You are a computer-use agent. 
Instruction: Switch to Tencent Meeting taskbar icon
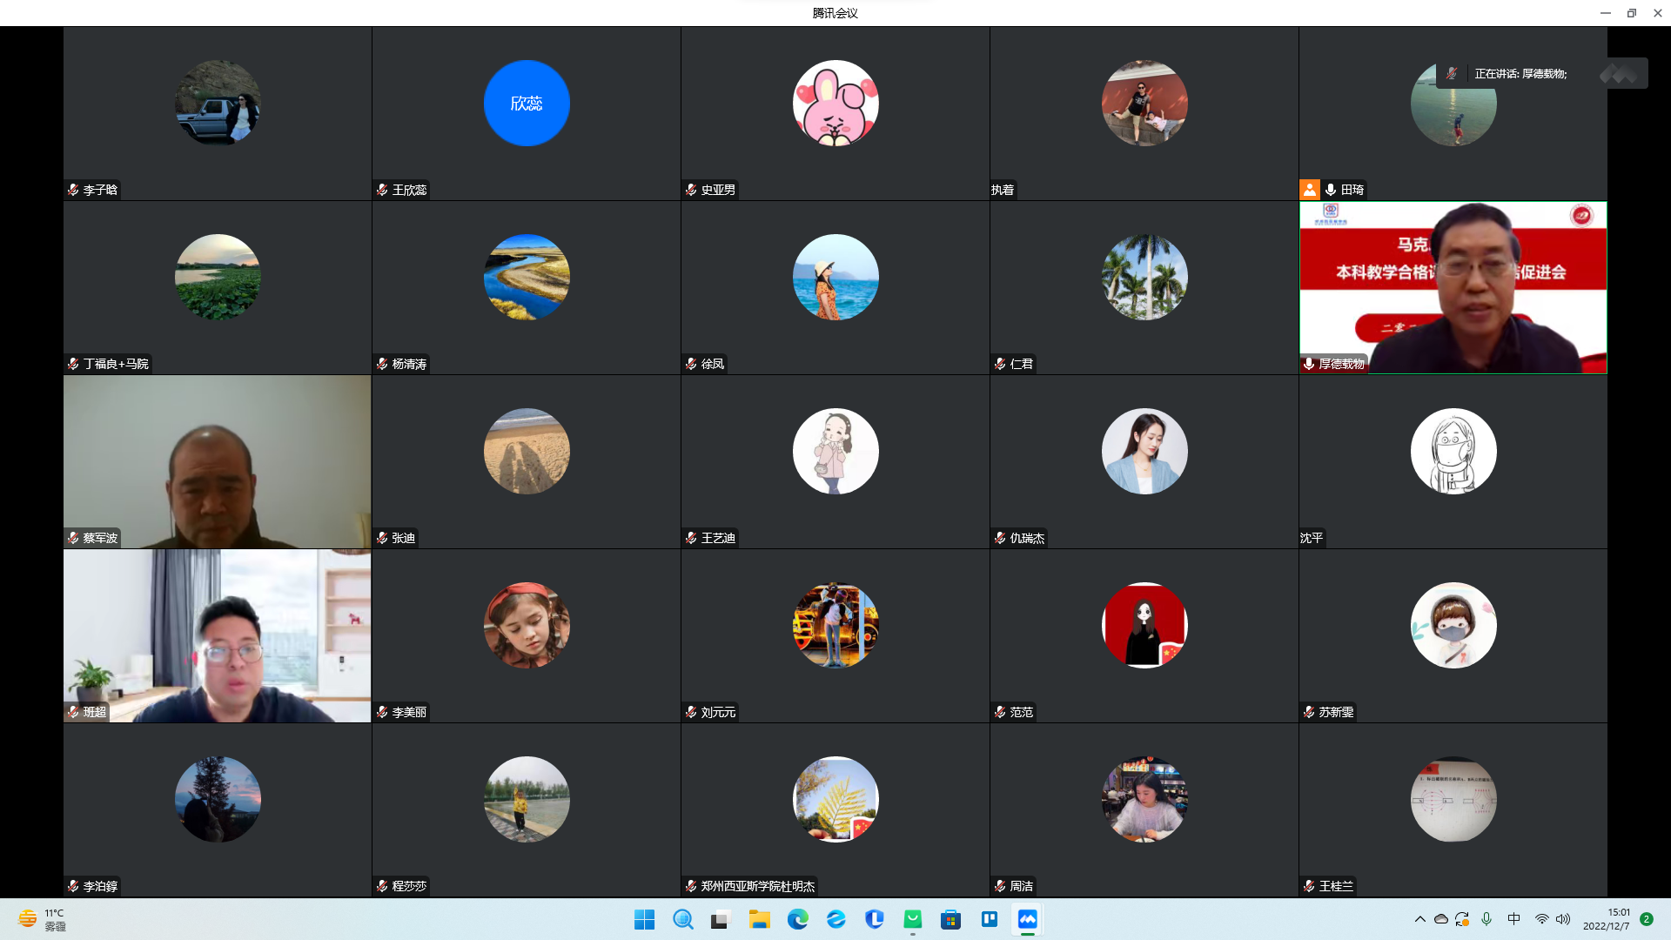point(1028,919)
